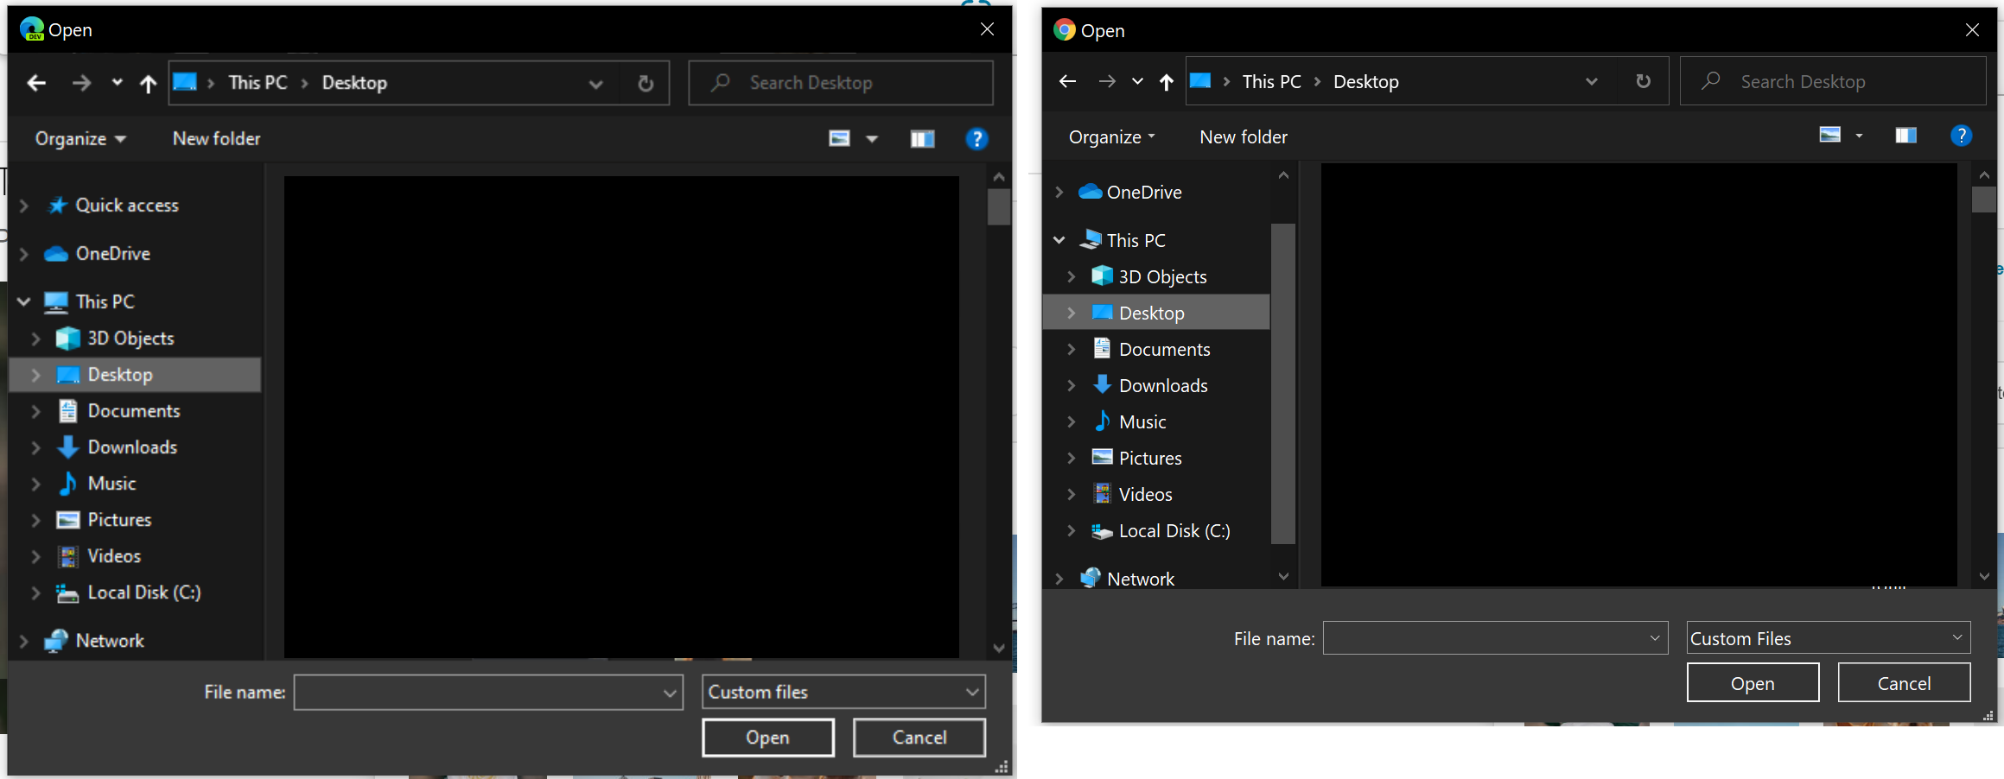Go up to the parent folder
2004x779 pixels.
1167,80
